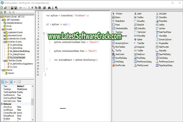Pick the CheckBox control from the toolbox

click(161, 17)
